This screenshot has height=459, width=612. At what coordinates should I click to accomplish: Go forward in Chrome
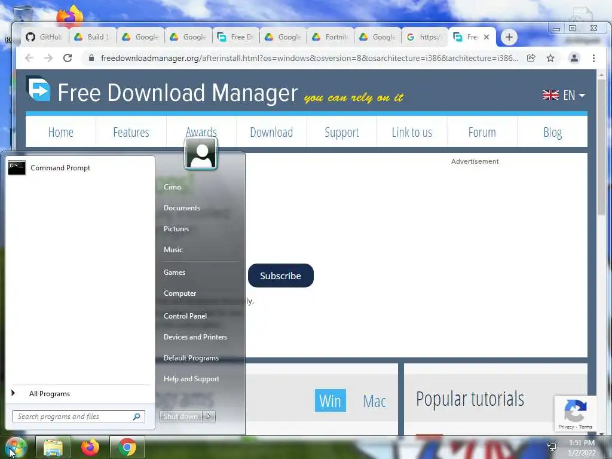(x=48, y=58)
